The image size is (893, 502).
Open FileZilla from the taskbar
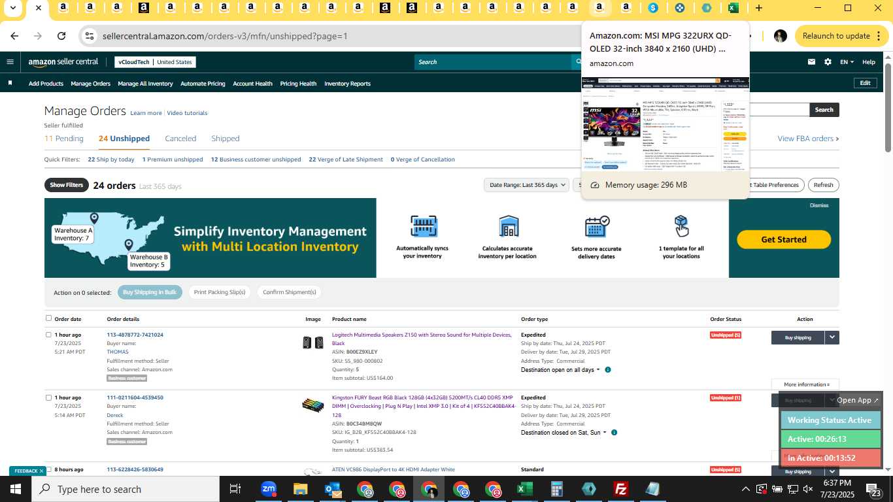pos(621,489)
